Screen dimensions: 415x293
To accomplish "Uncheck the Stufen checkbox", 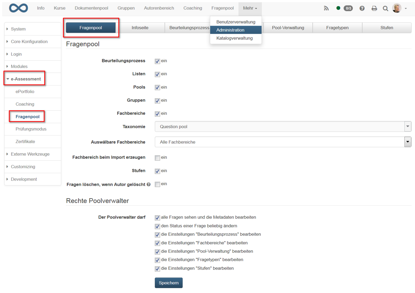I will 157,171.
